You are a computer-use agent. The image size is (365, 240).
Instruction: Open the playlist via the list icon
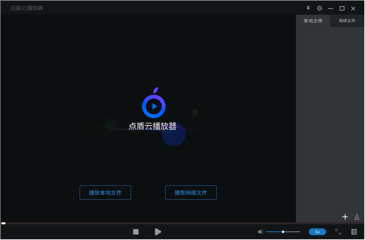click(354, 232)
